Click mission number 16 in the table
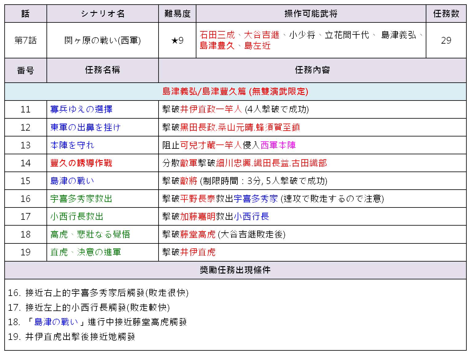471x355 pixels. coord(26,199)
